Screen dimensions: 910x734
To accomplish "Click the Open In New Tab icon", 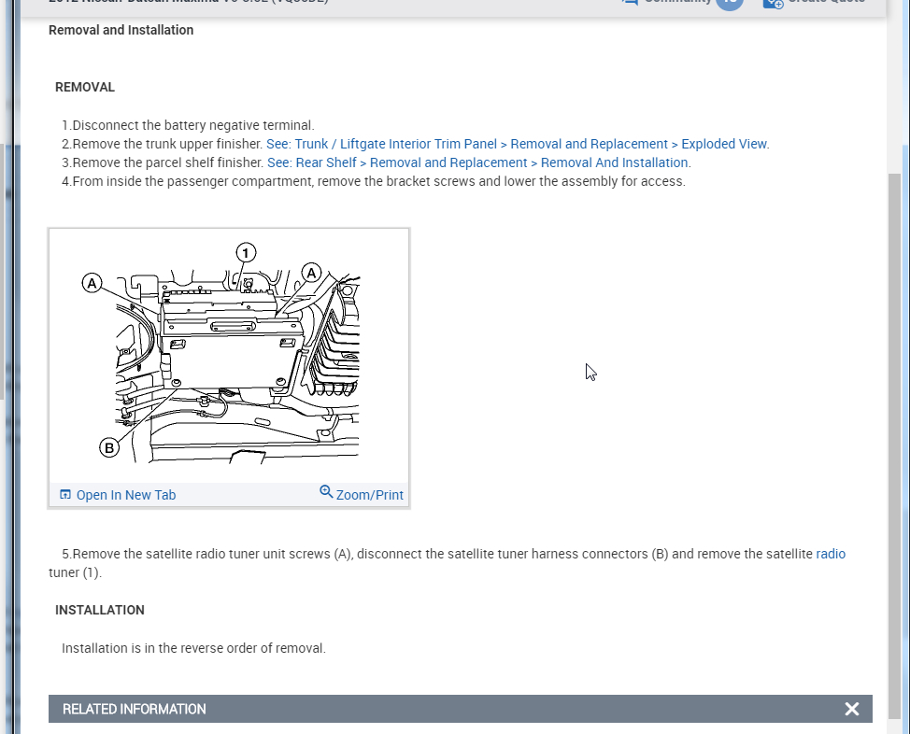I will point(65,494).
